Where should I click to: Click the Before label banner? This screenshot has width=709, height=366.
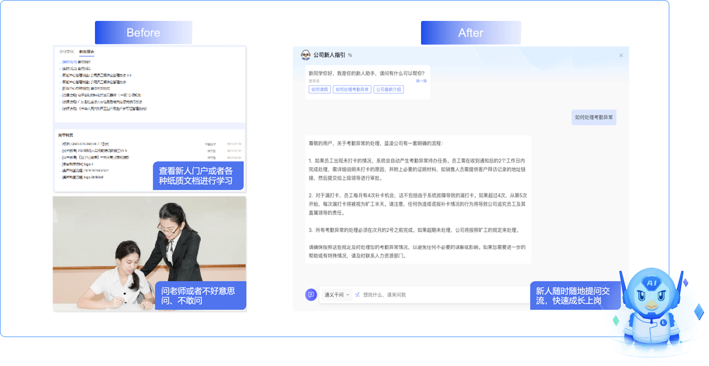click(143, 33)
